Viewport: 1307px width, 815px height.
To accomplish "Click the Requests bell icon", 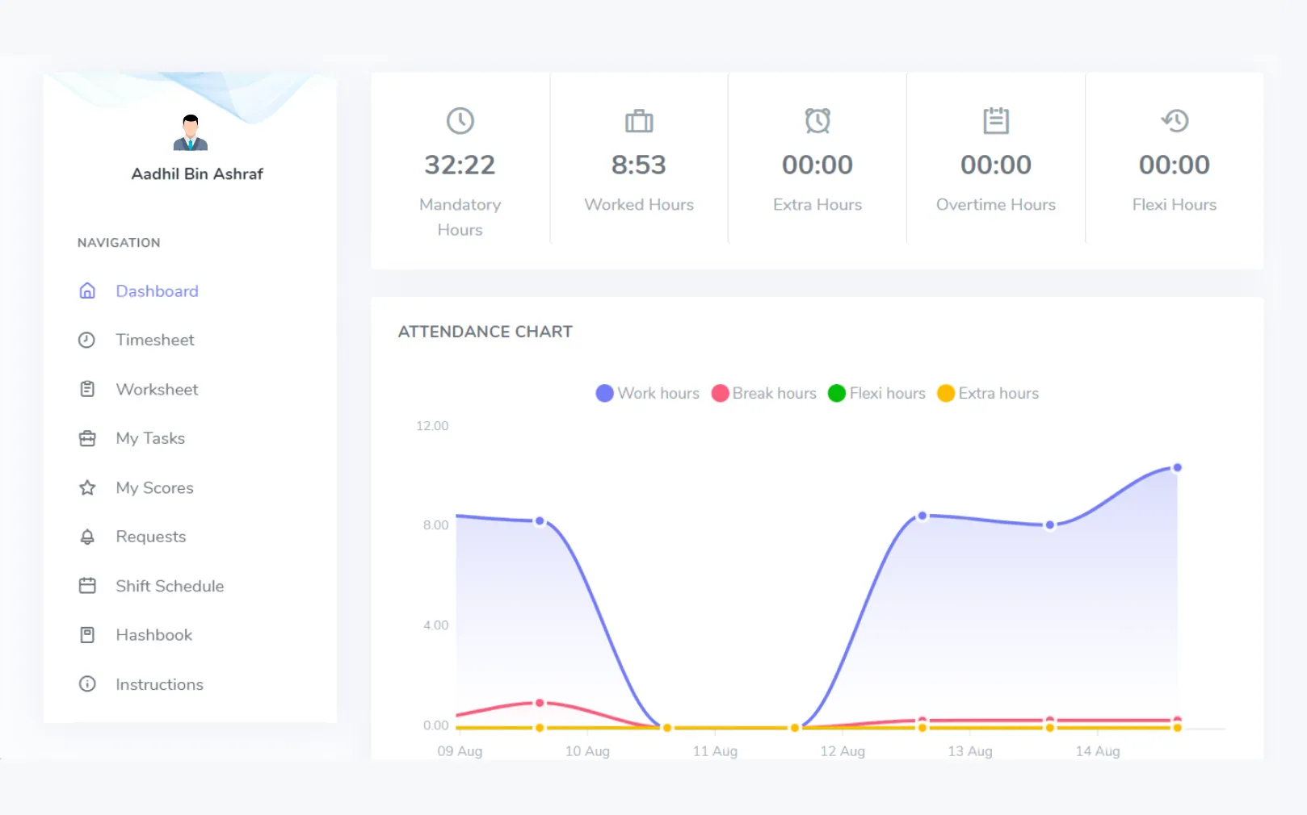I will point(87,537).
